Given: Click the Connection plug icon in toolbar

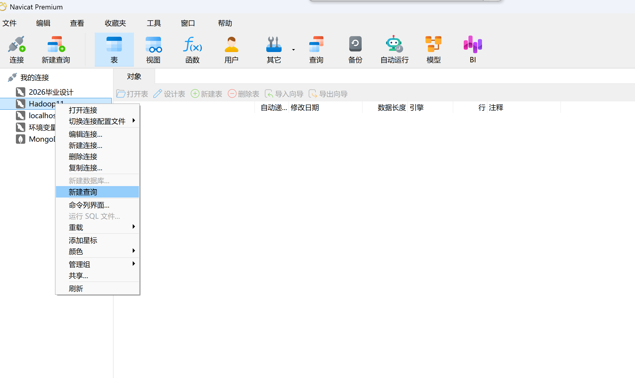Looking at the screenshot, I should (16, 45).
